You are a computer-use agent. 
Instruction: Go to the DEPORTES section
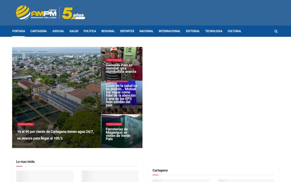tap(127, 31)
